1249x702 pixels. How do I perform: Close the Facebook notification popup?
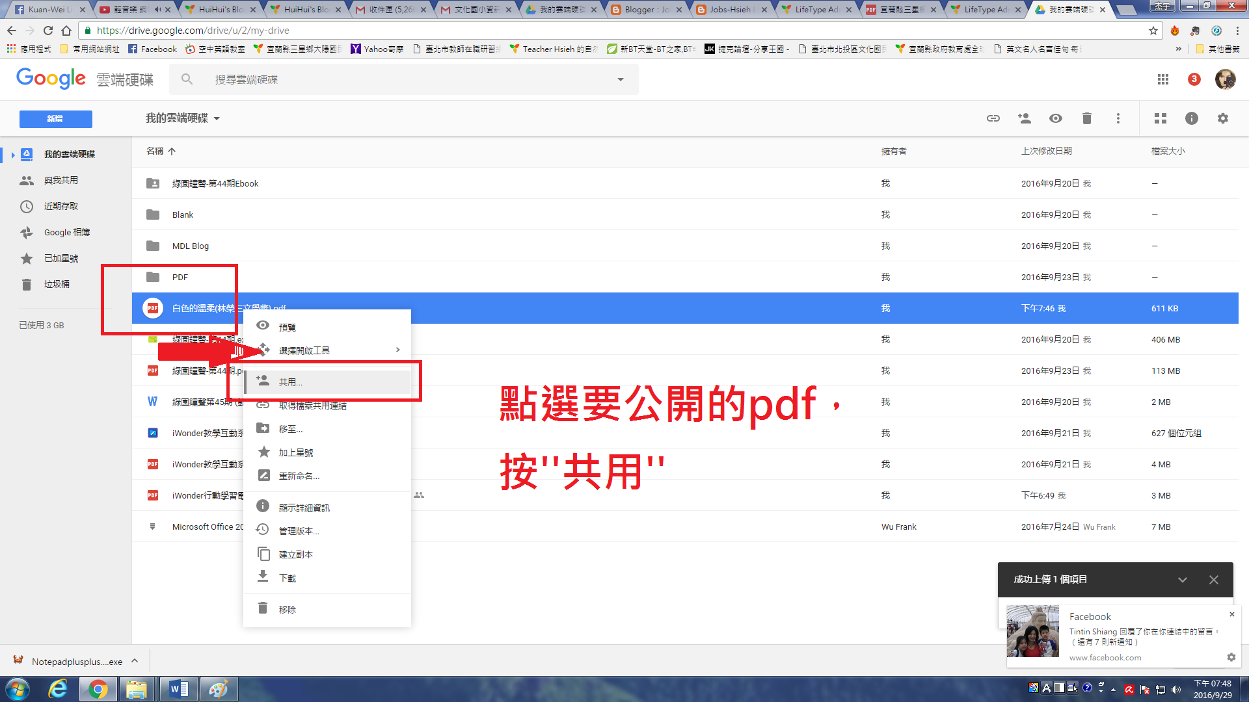(x=1231, y=614)
